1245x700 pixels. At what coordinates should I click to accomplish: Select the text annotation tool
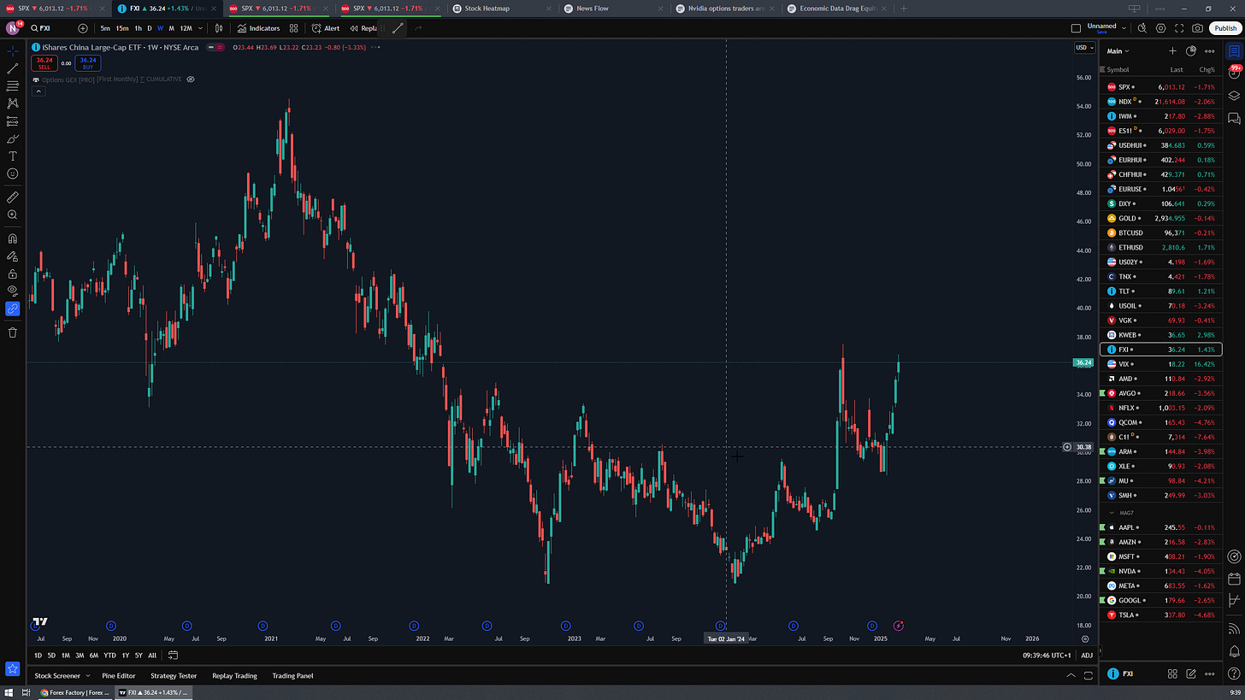click(13, 156)
